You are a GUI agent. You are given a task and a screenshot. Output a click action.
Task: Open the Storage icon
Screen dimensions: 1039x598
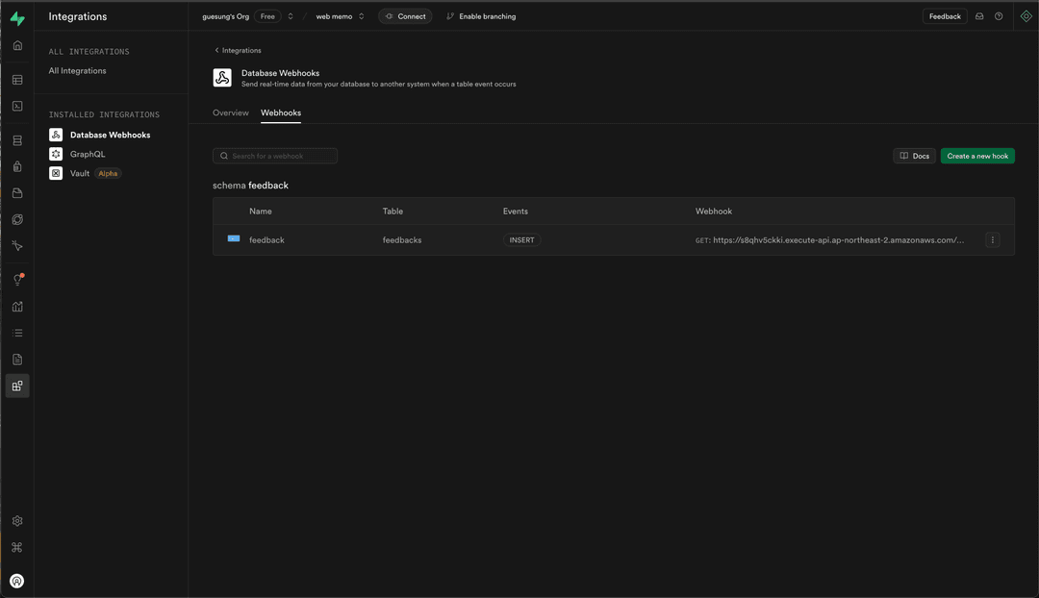coord(17,193)
